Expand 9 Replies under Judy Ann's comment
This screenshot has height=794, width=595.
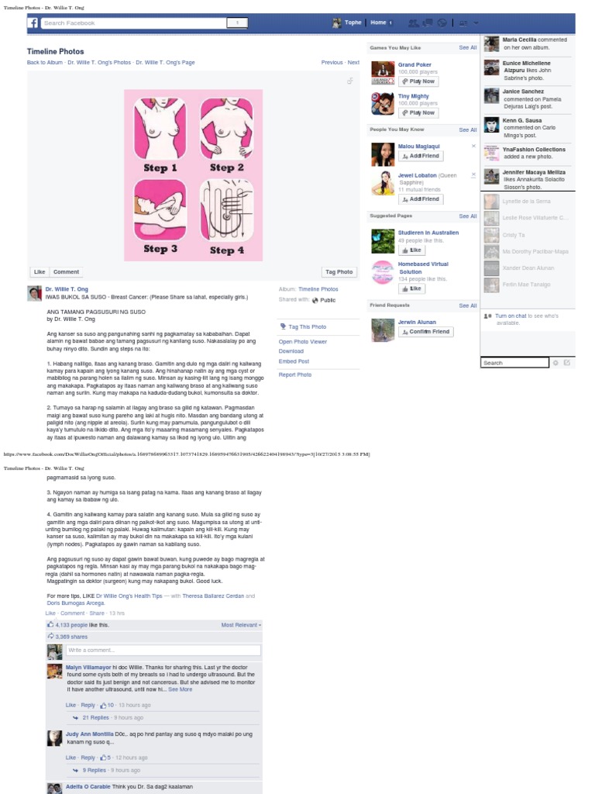coord(94,770)
